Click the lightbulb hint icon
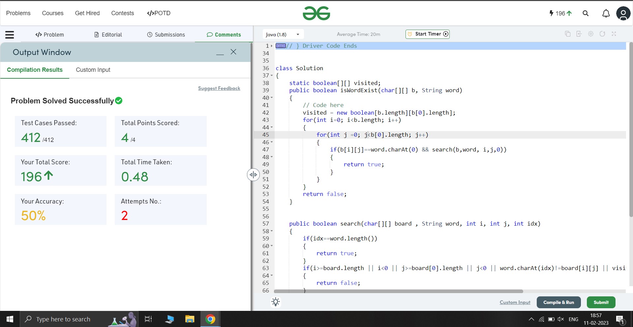Image resolution: width=633 pixels, height=327 pixels. point(276,302)
